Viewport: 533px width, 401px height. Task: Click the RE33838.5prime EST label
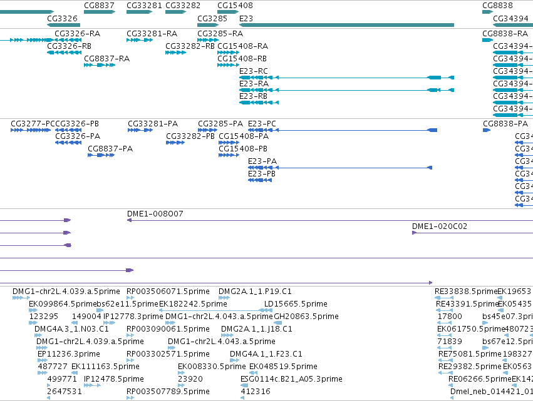pos(466,292)
